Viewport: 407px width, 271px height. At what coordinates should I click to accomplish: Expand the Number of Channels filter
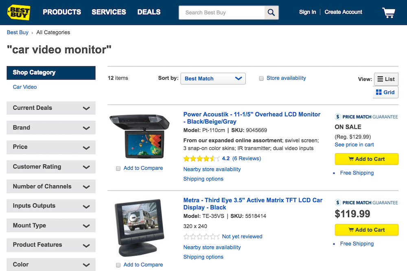(51, 186)
